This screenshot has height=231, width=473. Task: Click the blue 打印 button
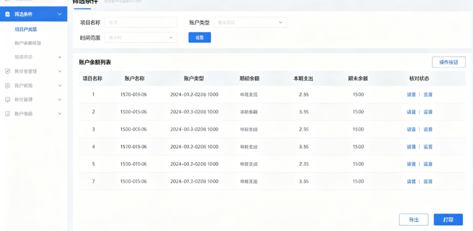(x=448, y=219)
